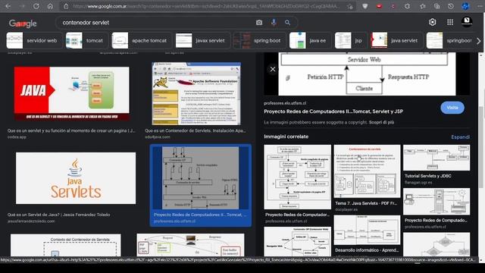The width and height of the screenshot is (485, 273).
Task: Select the java servlet suggestion chip
Action: point(396,40)
